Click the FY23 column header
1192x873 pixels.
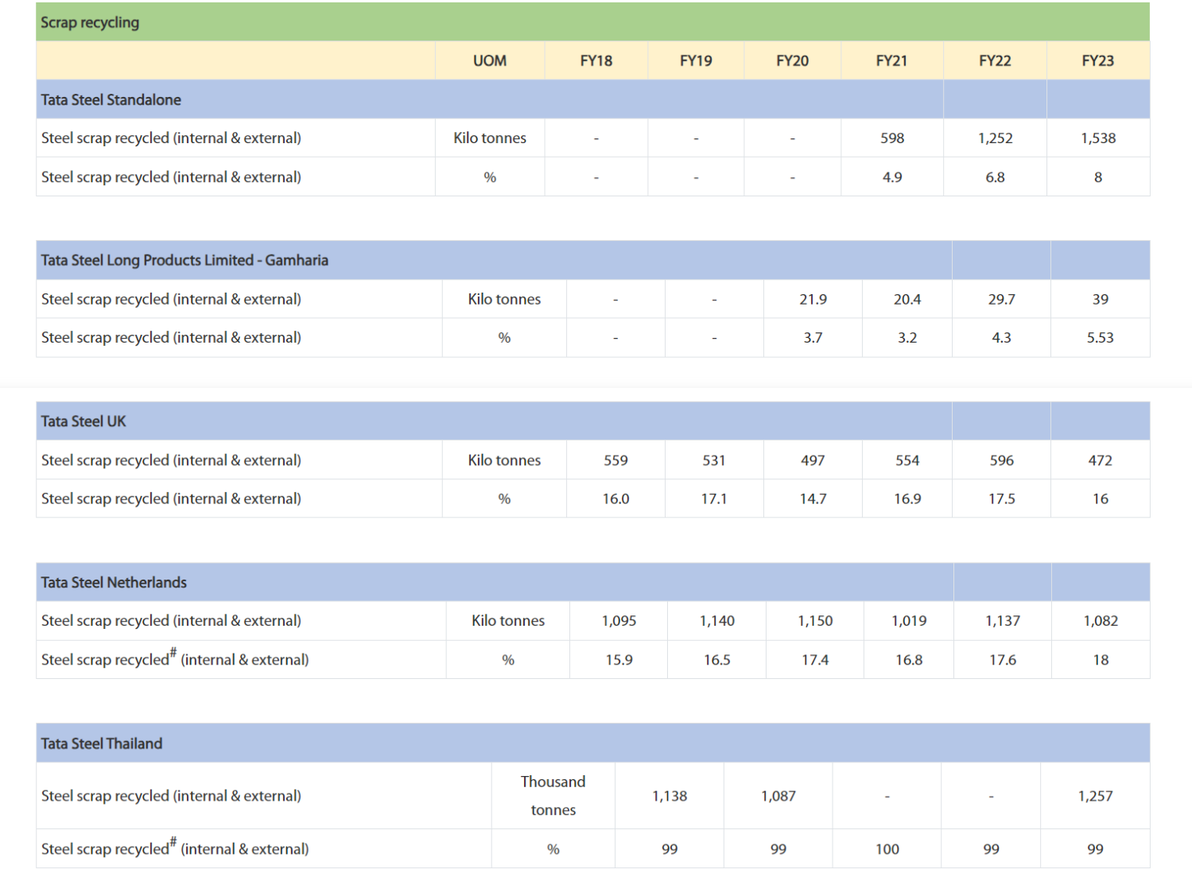pos(1097,60)
